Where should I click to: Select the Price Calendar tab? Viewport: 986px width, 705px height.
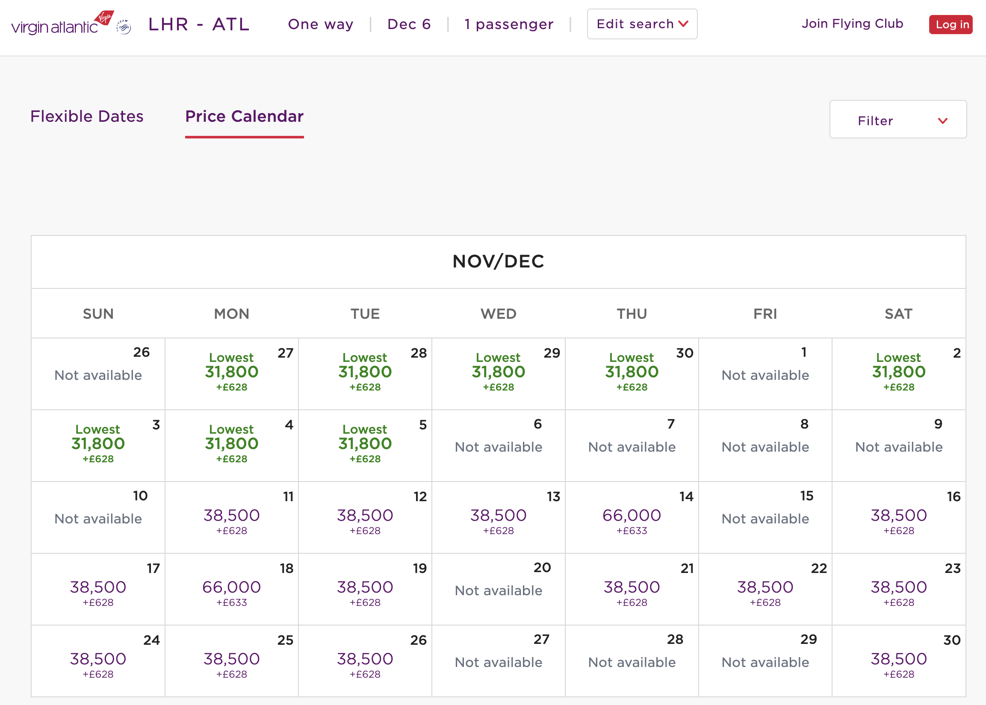click(244, 116)
